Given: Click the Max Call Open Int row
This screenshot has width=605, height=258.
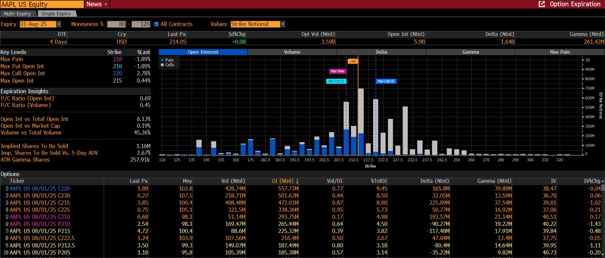Looking at the screenshot, I should [76, 74].
